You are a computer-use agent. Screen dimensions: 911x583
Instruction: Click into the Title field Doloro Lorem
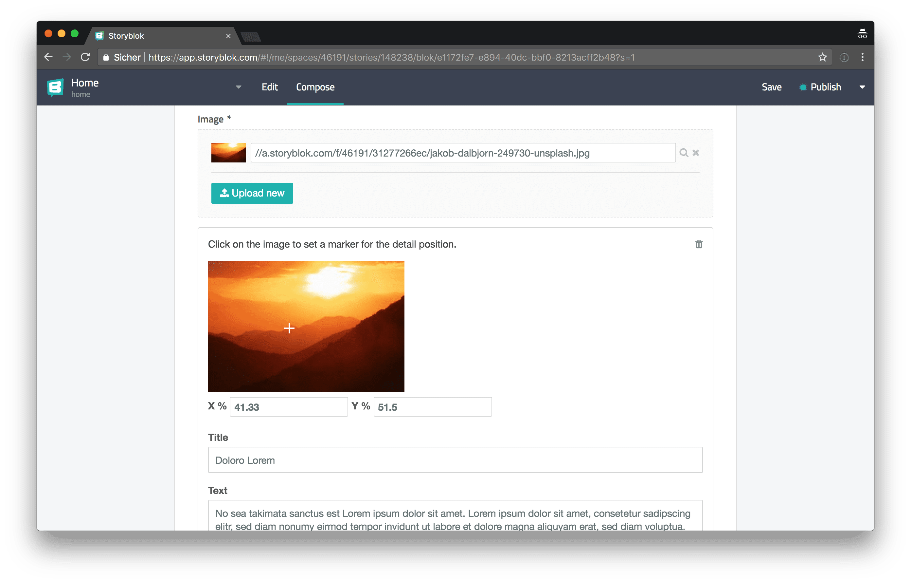455,460
